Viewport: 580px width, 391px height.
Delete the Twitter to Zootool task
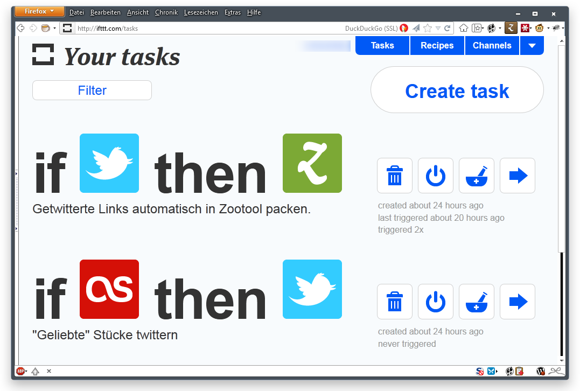click(395, 176)
